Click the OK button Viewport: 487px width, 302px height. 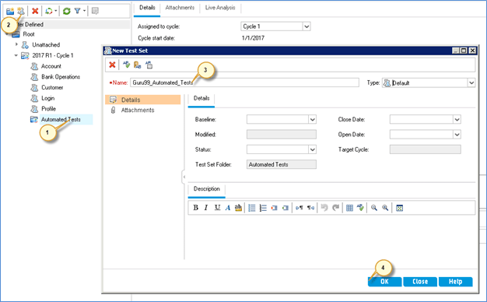384,282
